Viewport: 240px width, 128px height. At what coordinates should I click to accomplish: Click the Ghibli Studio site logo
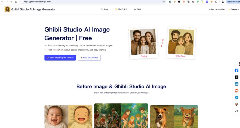(x=7, y=9)
